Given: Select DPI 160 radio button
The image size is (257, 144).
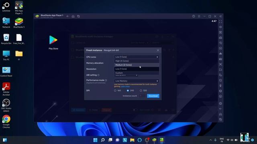Looking at the screenshot, I should pos(115,90).
